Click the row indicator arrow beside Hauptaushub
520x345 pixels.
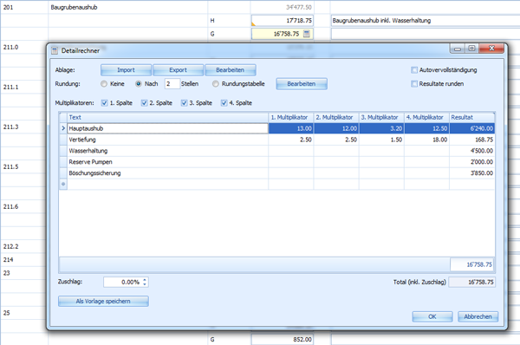[x=63, y=128]
